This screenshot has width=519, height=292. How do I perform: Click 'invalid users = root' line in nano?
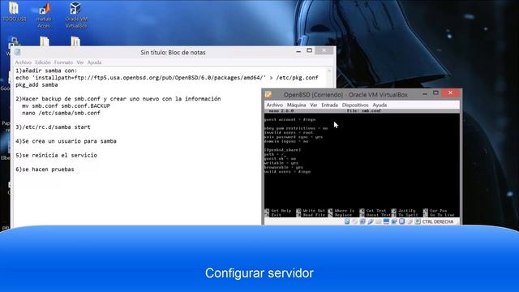(289, 132)
